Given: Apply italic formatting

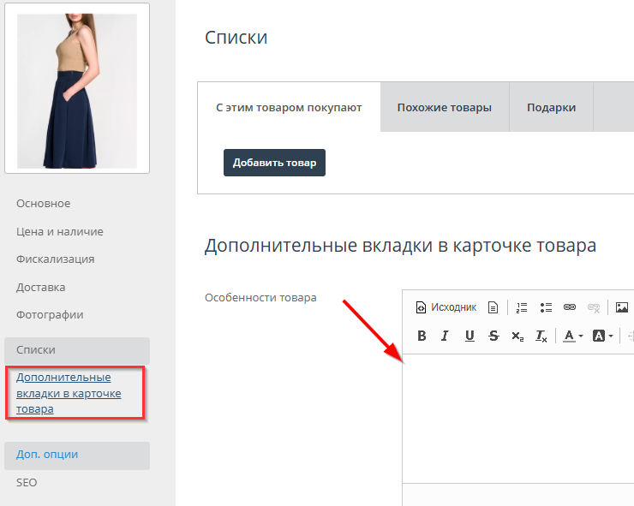Looking at the screenshot, I should click(x=445, y=336).
